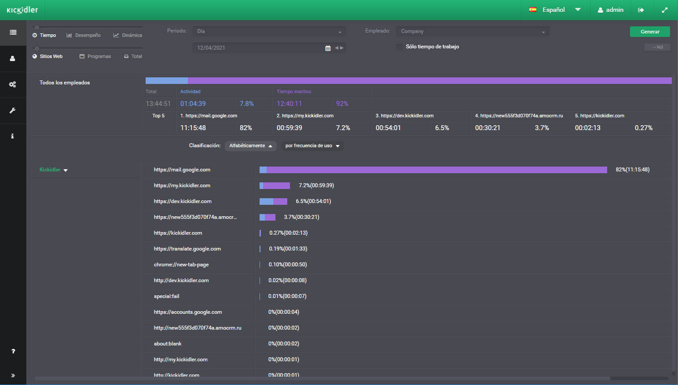Click the https://my.kickidler.com row
Image resolution: width=678 pixels, height=385 pixels.
(407, 185)
